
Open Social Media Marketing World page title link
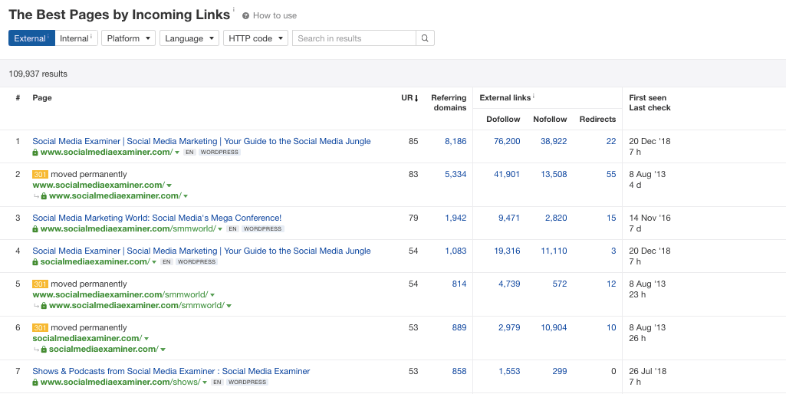click(156, 218)
